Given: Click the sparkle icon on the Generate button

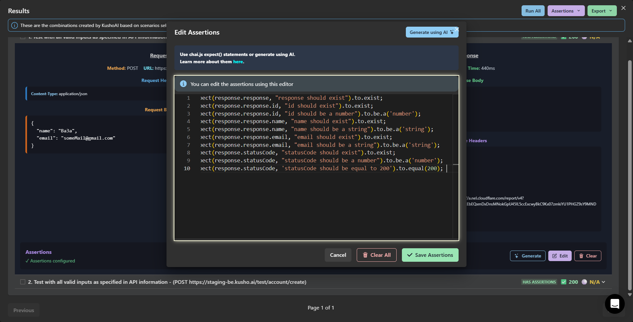Looking at the screenshot, I should click(517, 256).
